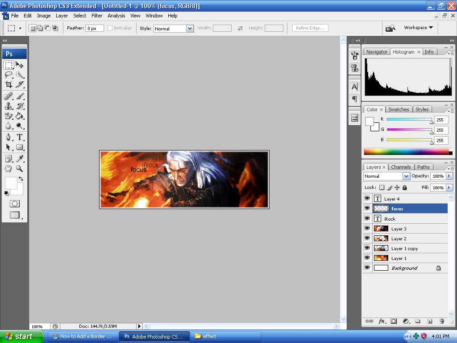Viewport: 457px width, 343px height.
Task: Select the Clone Stamp tool
Action: (9, 106)
